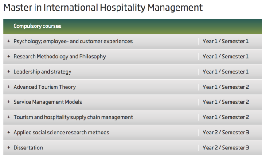This screenshot has width=266, height=160.
Task: Open Applied social science research methods title
Action: pos(61,133)
